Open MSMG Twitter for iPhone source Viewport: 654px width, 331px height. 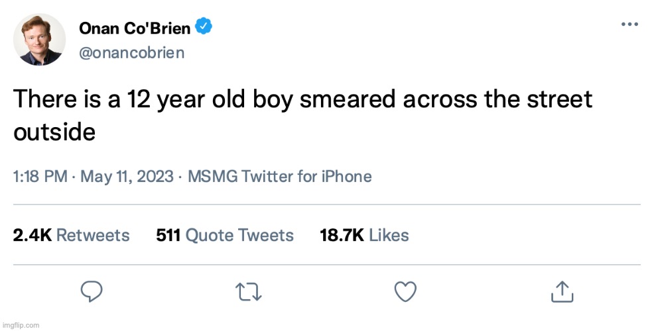pyautogui.click(x=279, y=177)
